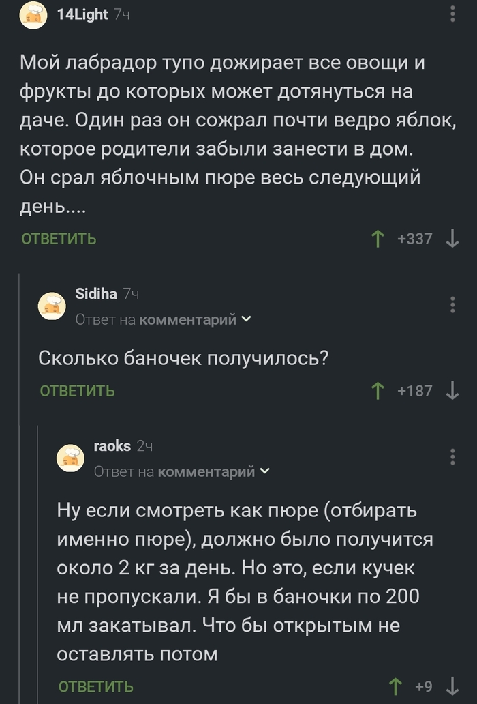
Task: Upvote Sidiha's reply
Action: click(x=377, y=391)
